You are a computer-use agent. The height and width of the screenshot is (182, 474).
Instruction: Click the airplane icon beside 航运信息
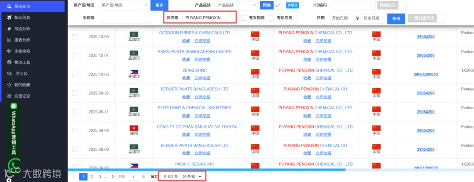9,18
